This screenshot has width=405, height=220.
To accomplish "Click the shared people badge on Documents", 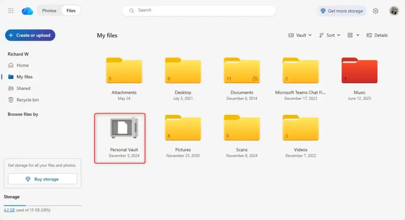I will point(255,79).
